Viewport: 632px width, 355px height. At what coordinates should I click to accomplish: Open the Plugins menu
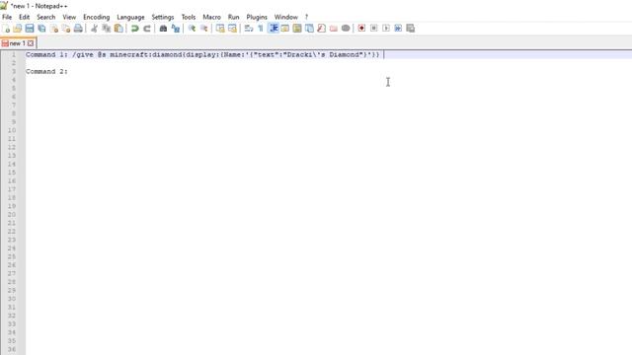(x=257, y=17)
